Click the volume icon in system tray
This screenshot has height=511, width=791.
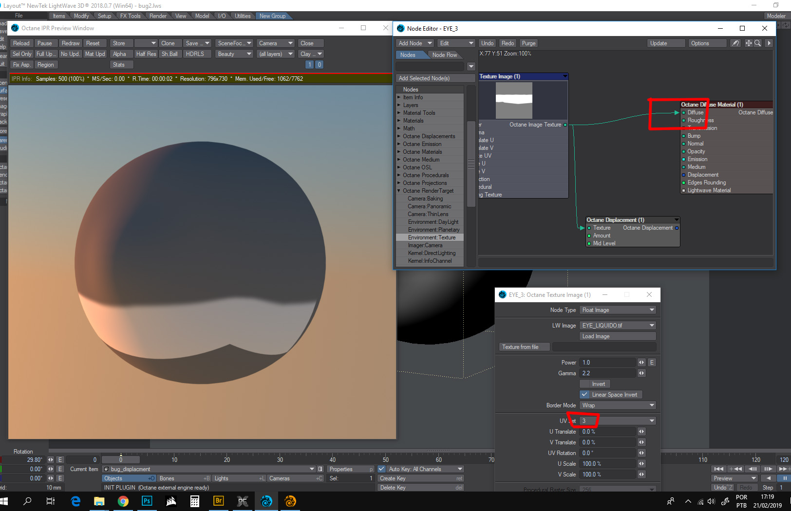coord(711,501)
